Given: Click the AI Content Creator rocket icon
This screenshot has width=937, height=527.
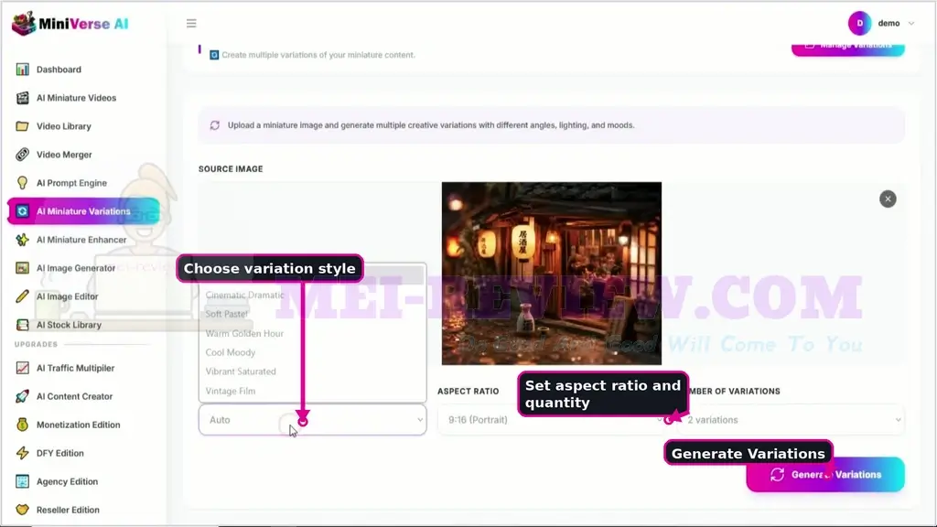Looking at the screenshot, I should [x=22, y=396].
